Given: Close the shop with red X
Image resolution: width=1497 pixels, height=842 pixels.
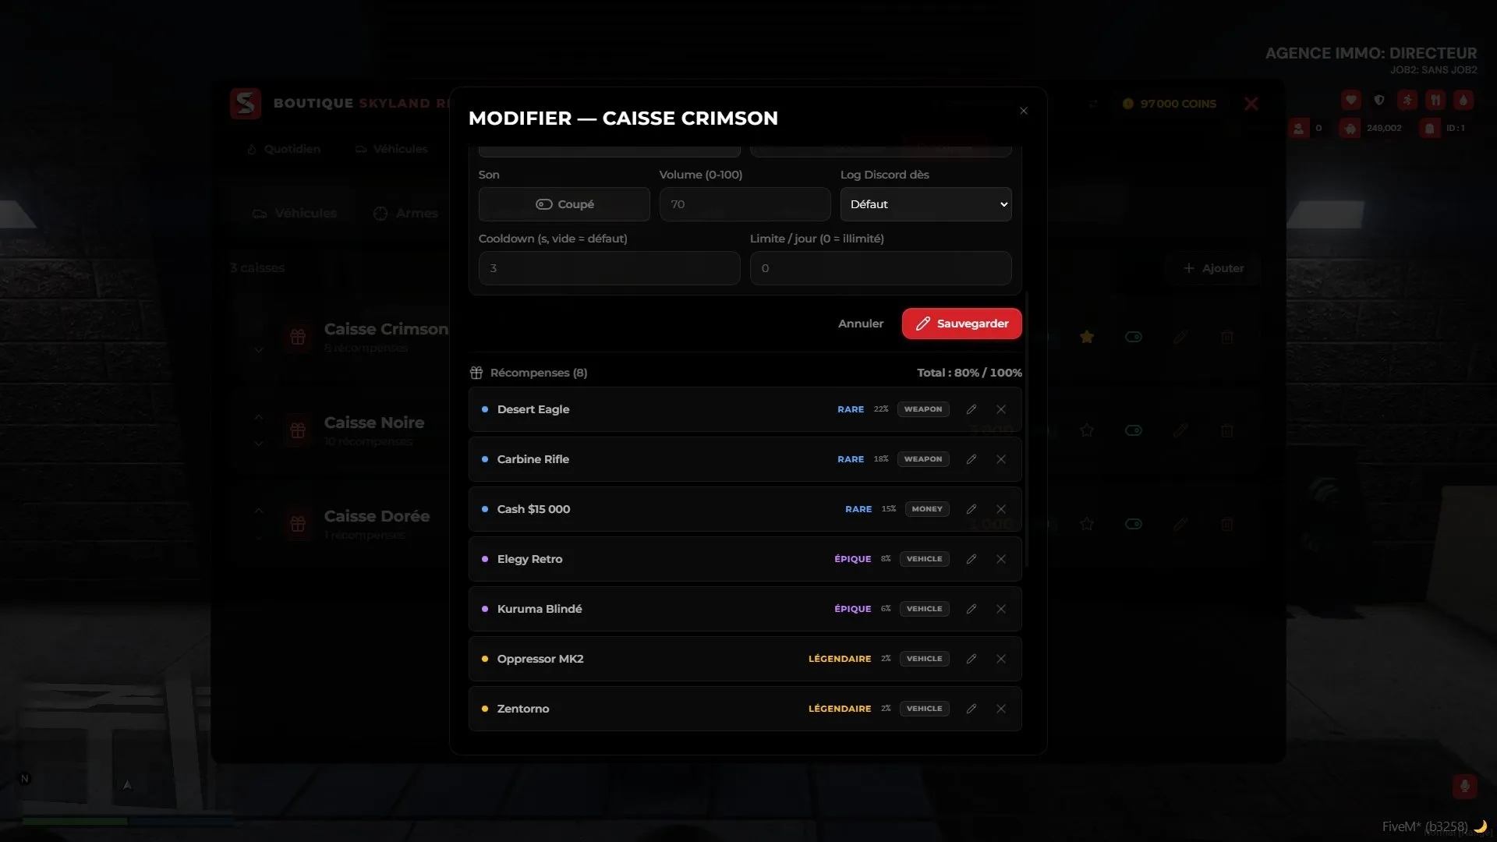Looking at the screenshot, I should coord(1251,104).
